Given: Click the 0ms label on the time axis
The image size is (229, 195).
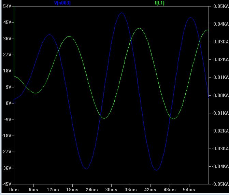Looking at the screenshot, I should pyautogui.click(x=14, y=189).
